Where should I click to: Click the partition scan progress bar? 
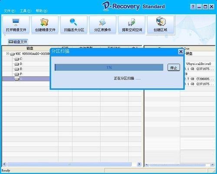[109, 68]
